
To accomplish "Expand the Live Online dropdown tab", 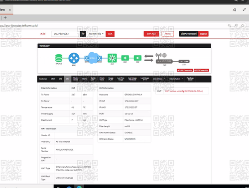I will pos(159,79).
